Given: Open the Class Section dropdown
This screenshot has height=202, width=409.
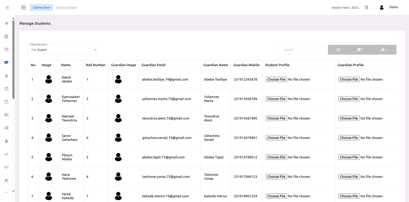Looking at the screenshot, I should [62, 50].
